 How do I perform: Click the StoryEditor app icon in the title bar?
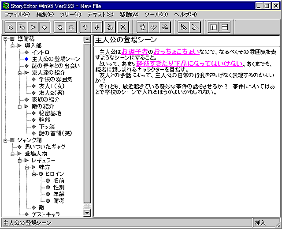click(x=6, y=6)
